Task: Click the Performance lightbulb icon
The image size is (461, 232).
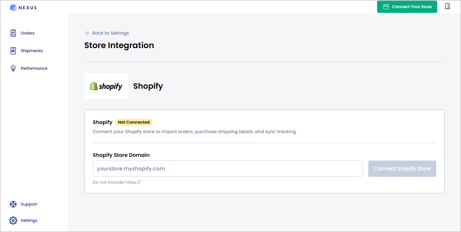Action: tap(13, 68)
